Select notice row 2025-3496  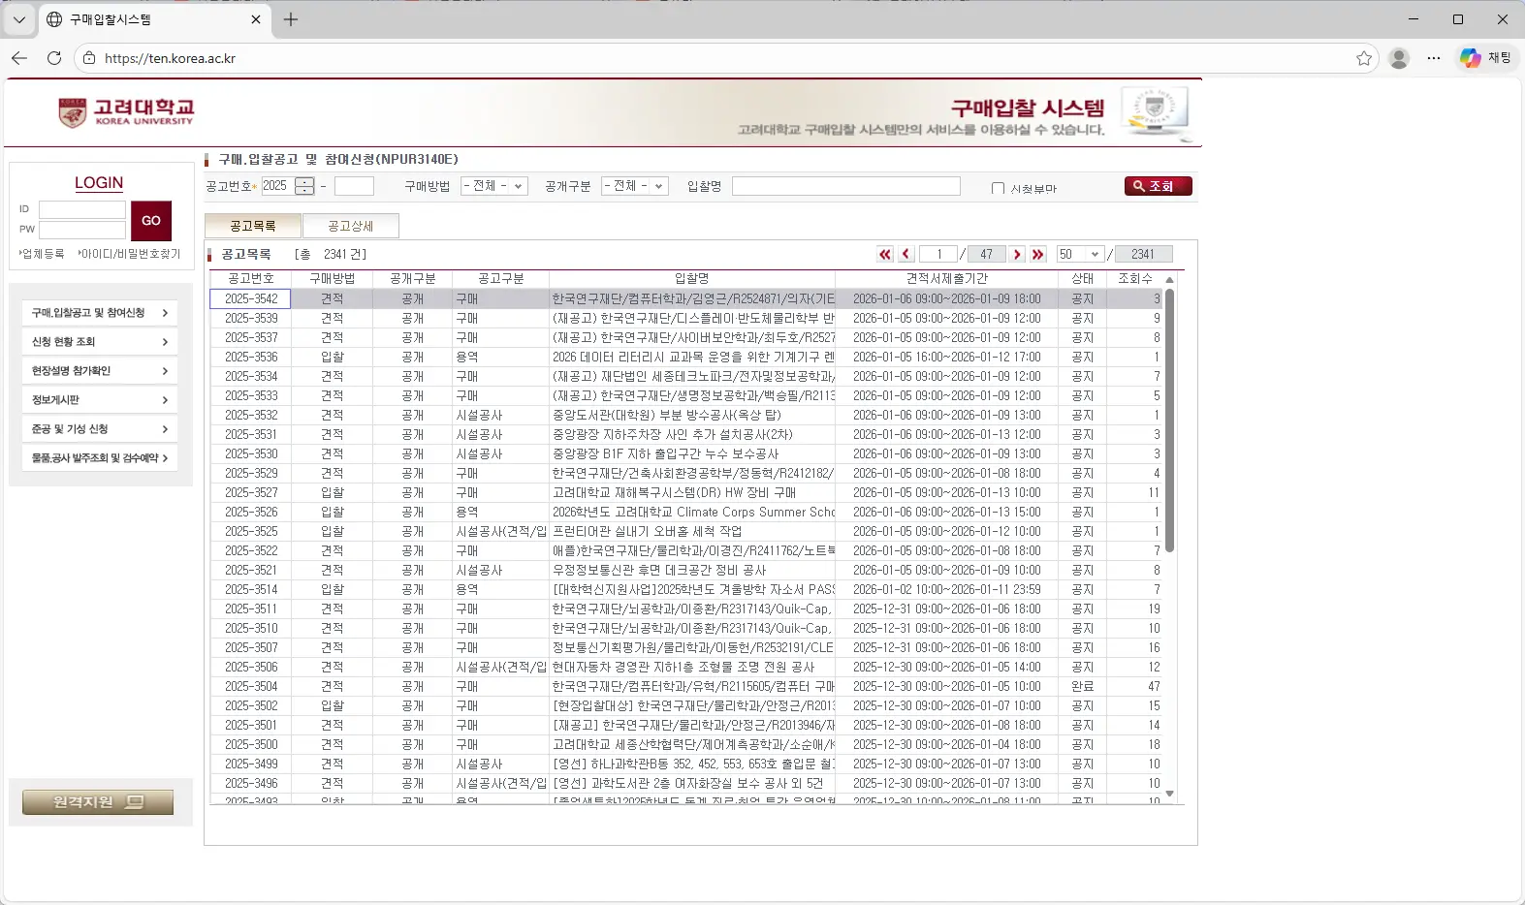click(x=686, y=783)
